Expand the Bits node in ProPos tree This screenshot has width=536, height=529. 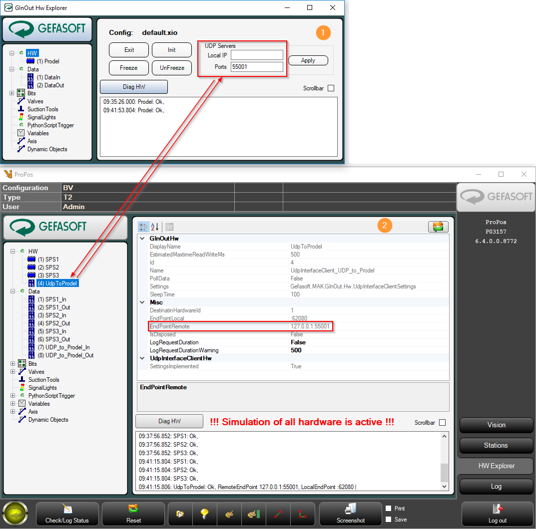point(12,363)
